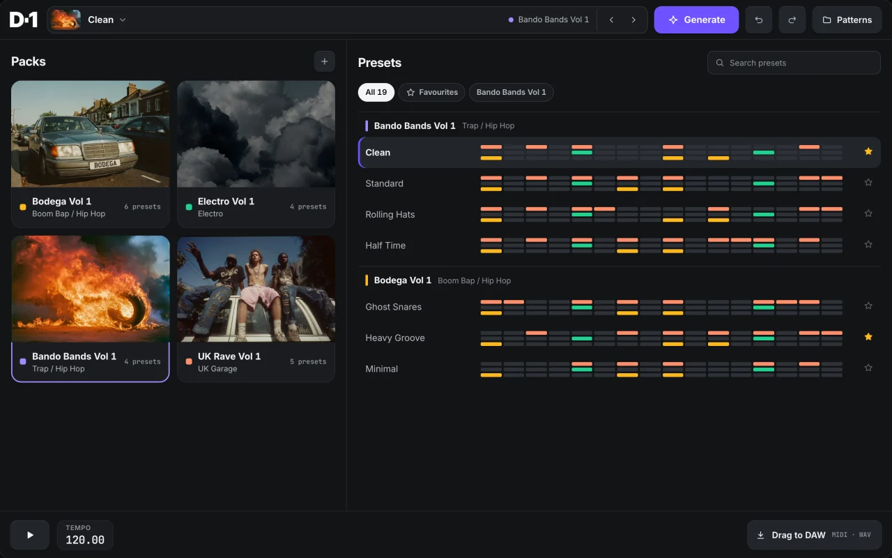Select the Half Time preset name
The image size is (892, 558).
point(385,246)
